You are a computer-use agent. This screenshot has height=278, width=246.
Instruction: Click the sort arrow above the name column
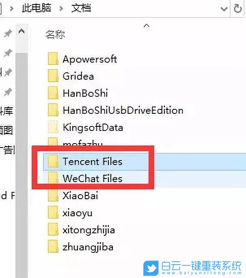[x=146, y=26]
